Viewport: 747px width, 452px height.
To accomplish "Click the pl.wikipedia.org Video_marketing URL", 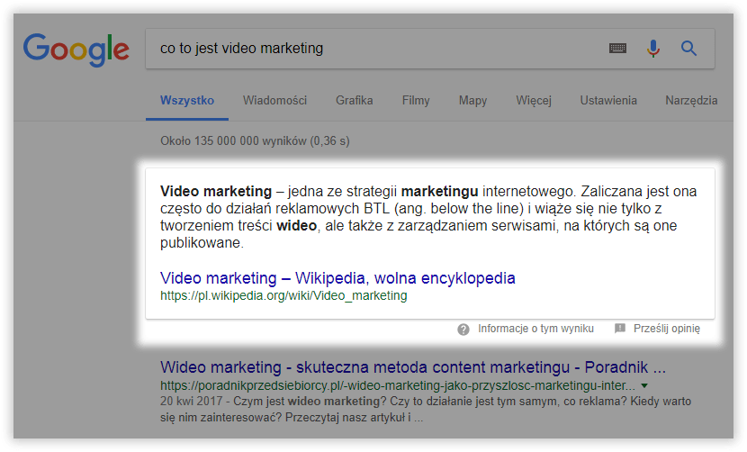I will pyautogui.click(x=283, y=295).
